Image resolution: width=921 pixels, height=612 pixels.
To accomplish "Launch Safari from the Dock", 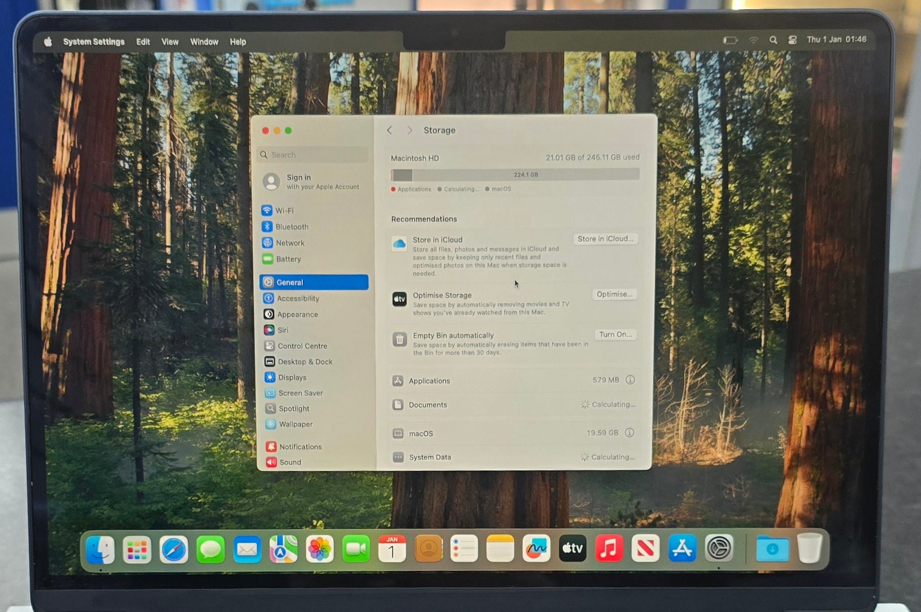I will 174,549.
